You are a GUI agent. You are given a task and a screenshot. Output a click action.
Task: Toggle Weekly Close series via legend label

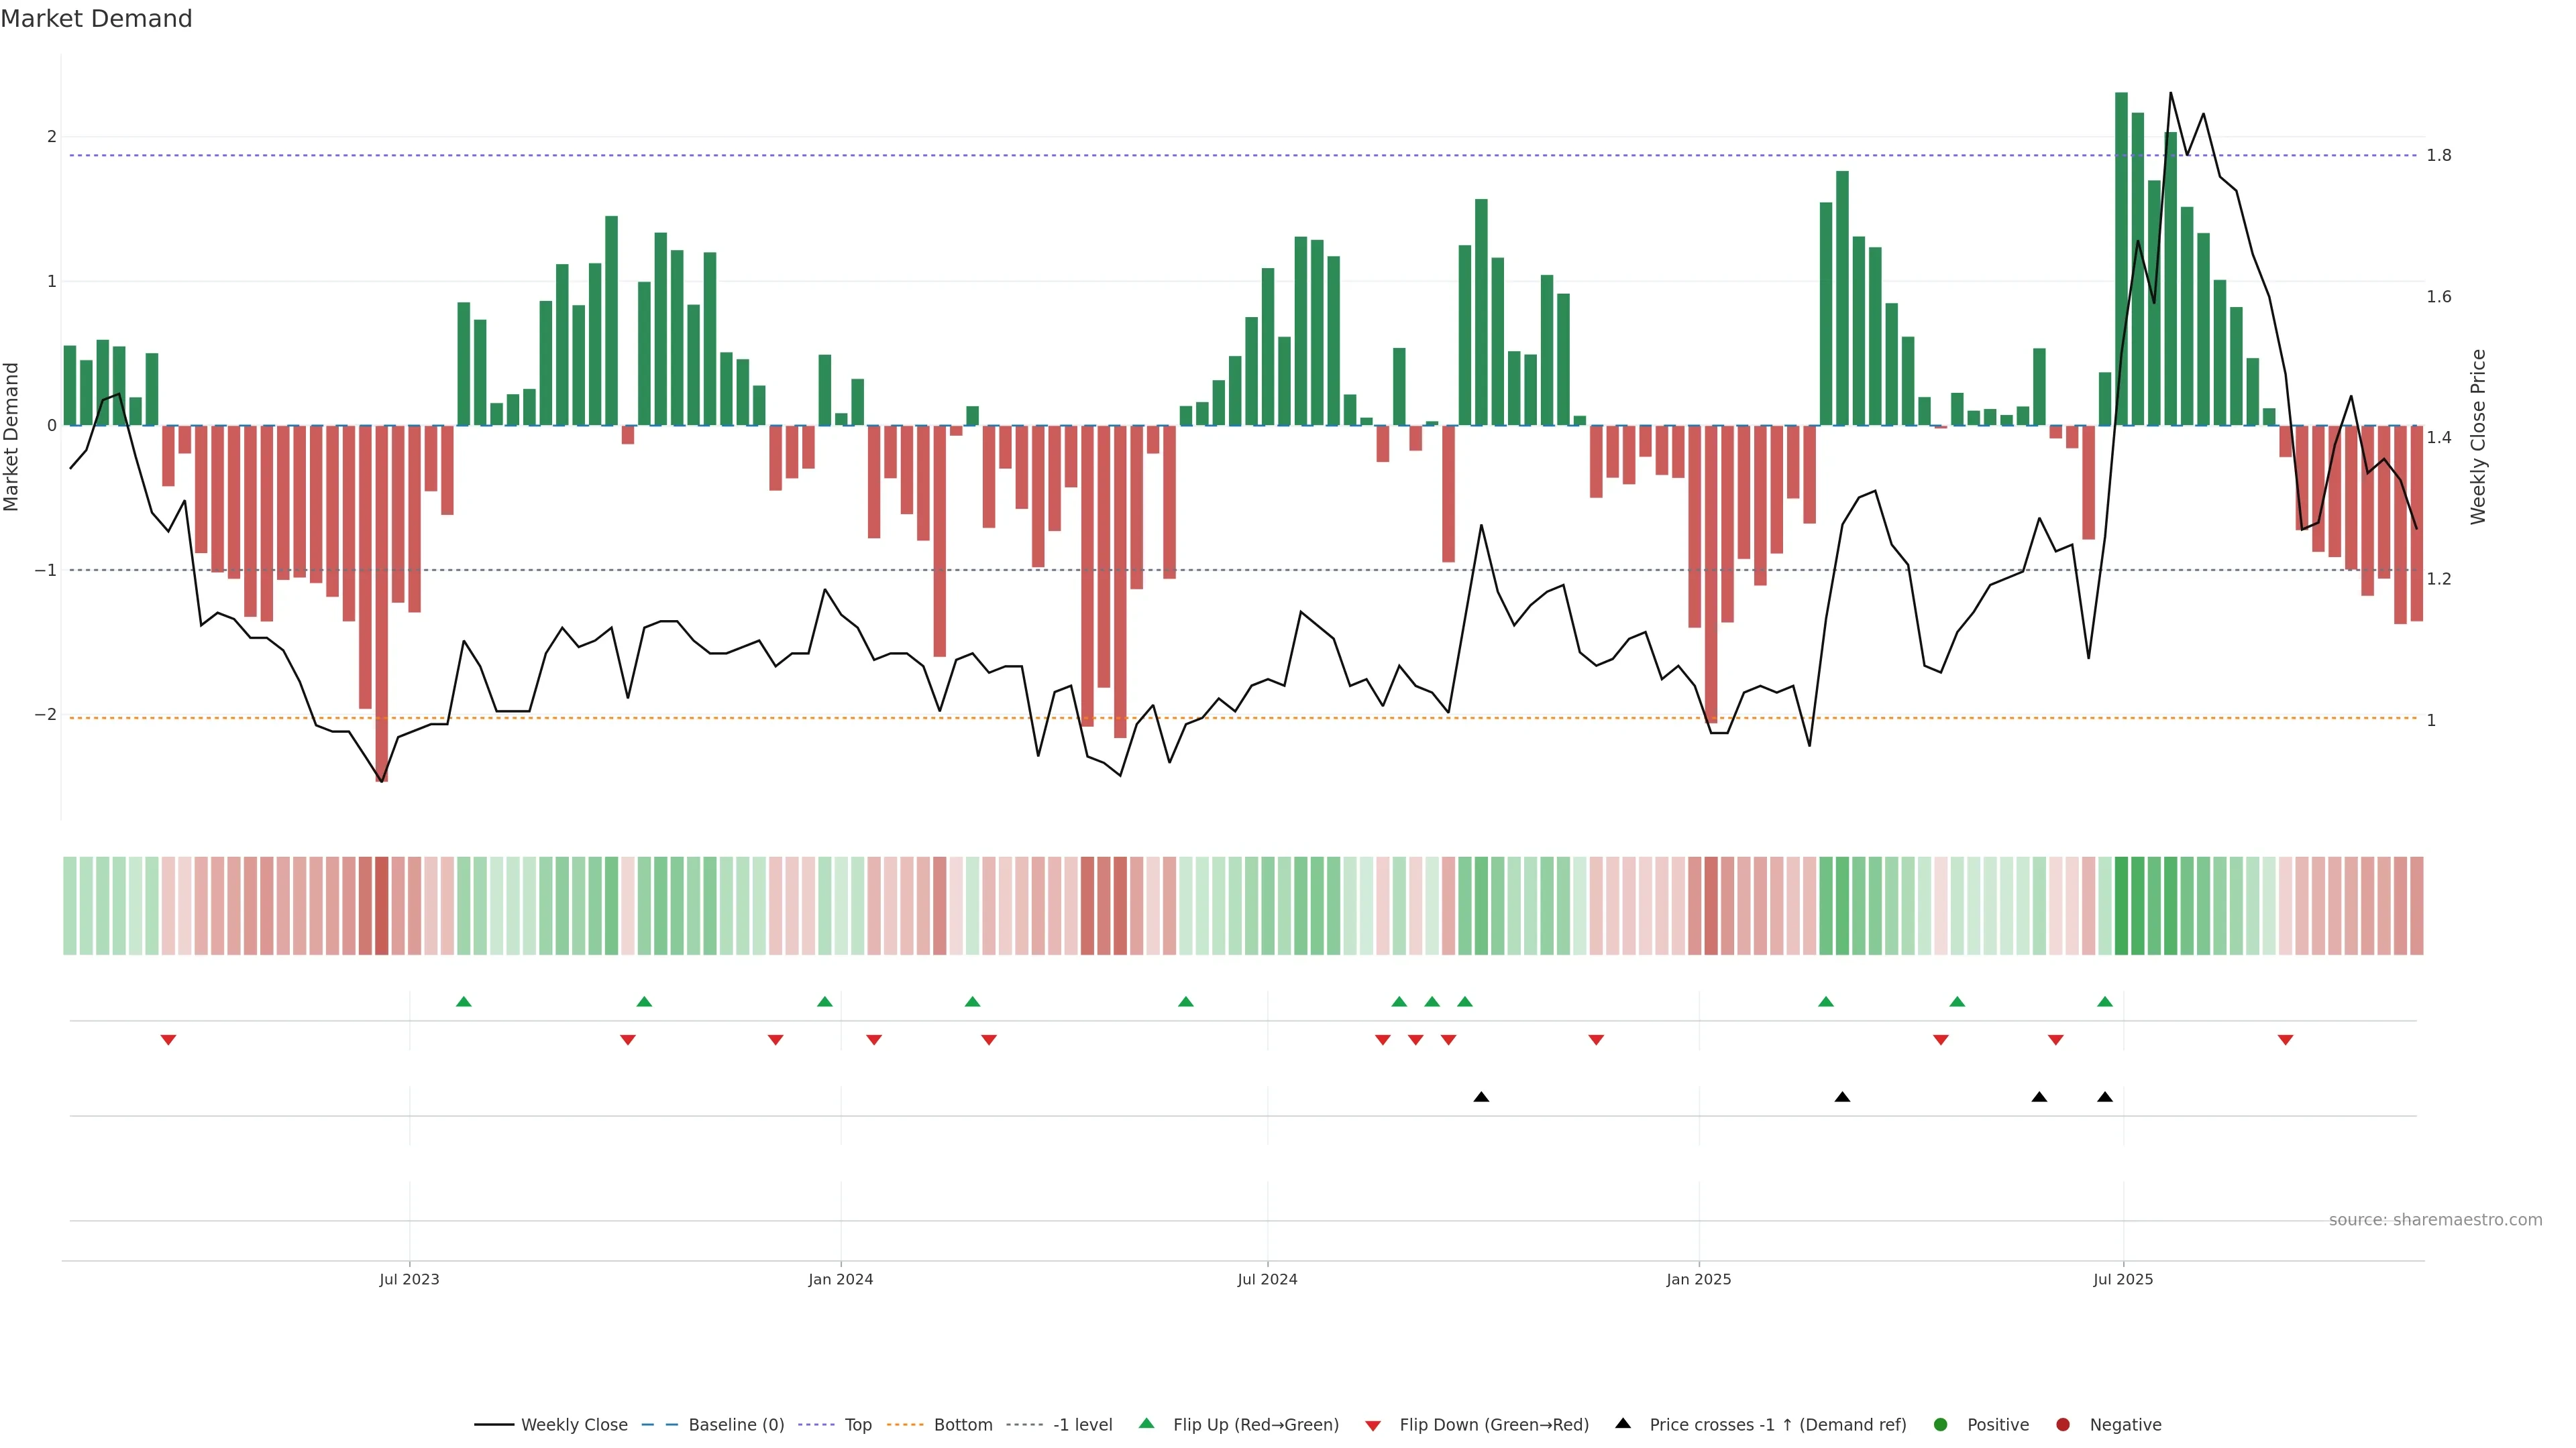pos(574,1424)
